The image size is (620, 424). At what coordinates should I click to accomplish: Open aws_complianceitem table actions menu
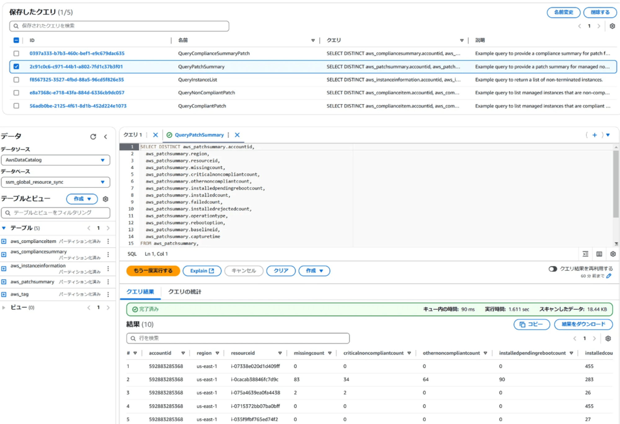point(108,241)
